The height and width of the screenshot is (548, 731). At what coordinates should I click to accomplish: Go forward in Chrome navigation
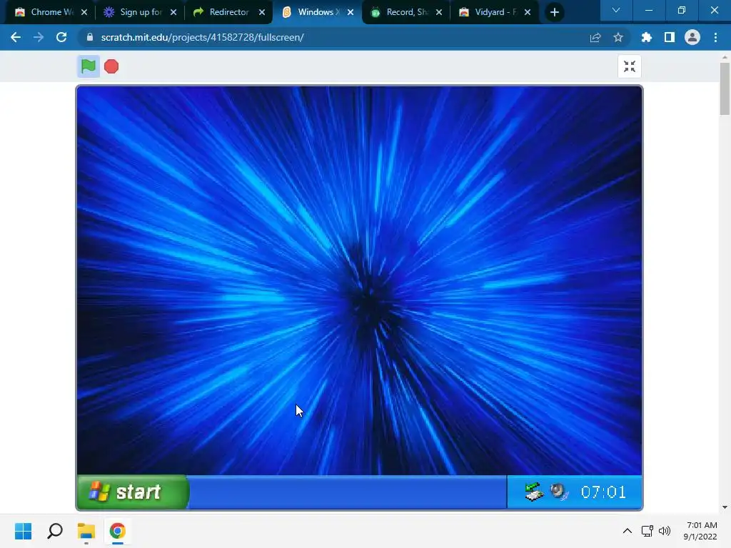pyautogui.click(x=39, y=37)
